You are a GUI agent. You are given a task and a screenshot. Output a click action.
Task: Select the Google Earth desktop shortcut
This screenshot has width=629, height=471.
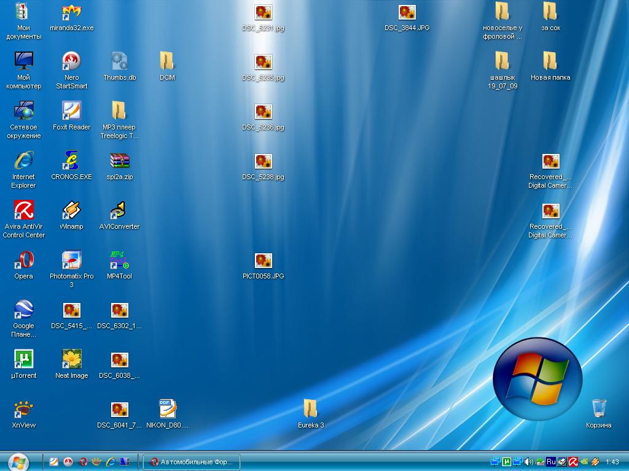coord(23,310)
